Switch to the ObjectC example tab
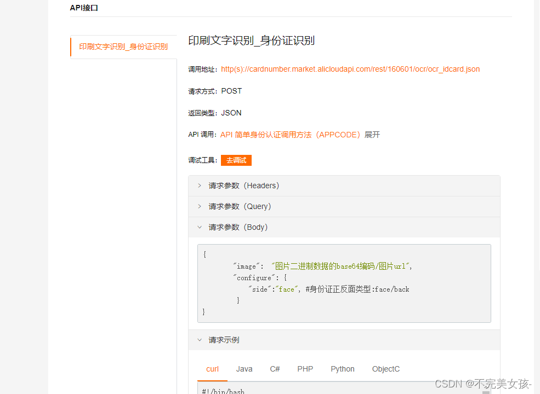Viewport: 540px width, 394px height. (x=386, y=369)
